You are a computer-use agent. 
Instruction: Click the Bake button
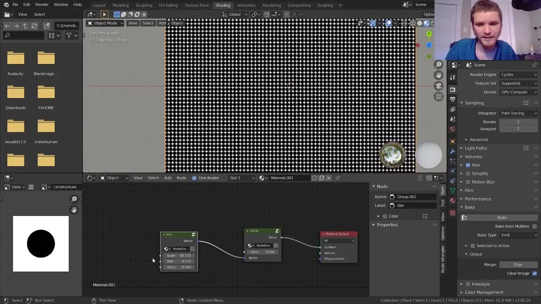tap(501, 217)
